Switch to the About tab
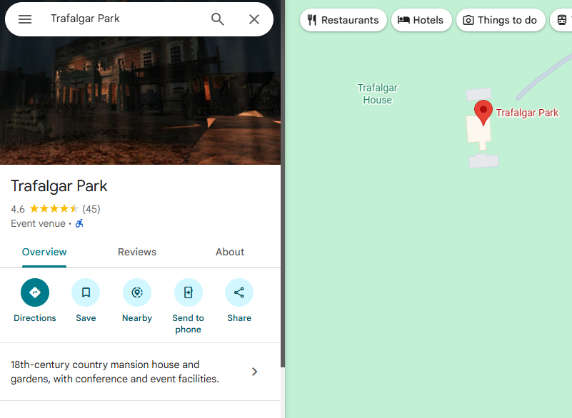572x418 pixels. coord(230,253)
